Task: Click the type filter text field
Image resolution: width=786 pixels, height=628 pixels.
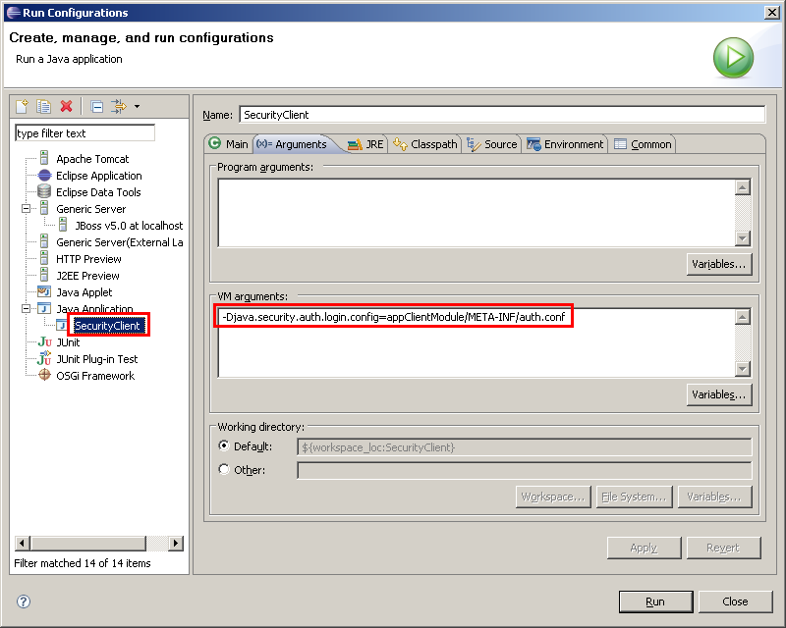Action: 84,133
